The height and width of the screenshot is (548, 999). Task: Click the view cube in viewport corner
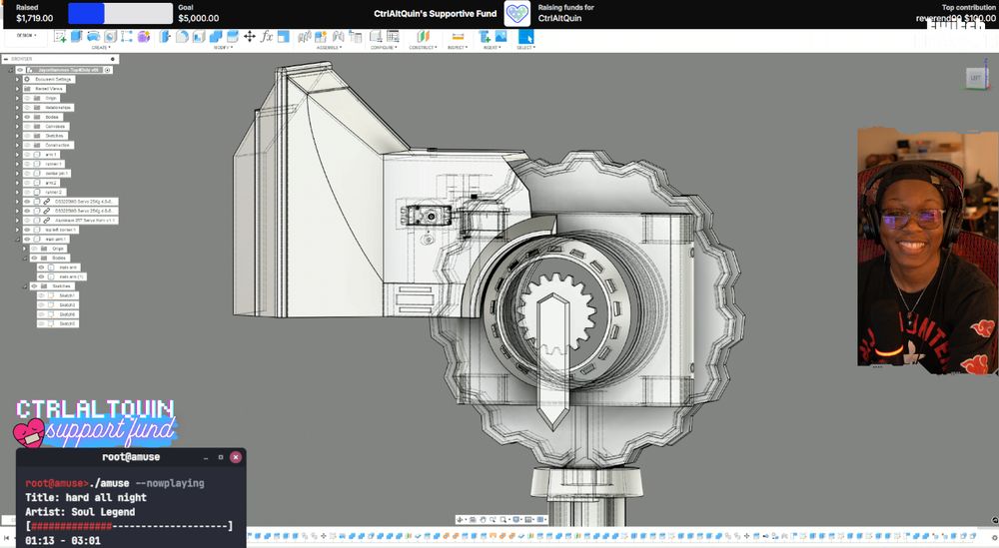point(974,77)
